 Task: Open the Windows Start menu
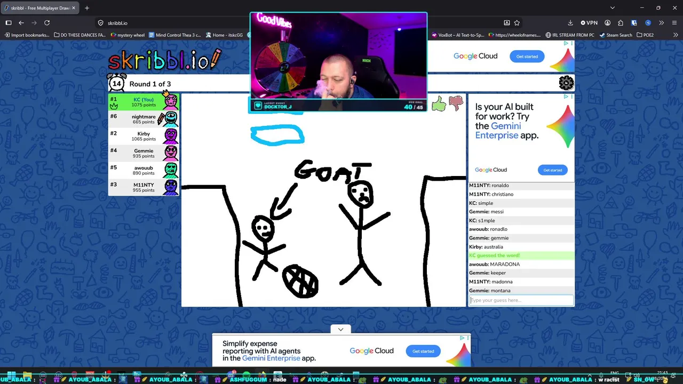10,374
